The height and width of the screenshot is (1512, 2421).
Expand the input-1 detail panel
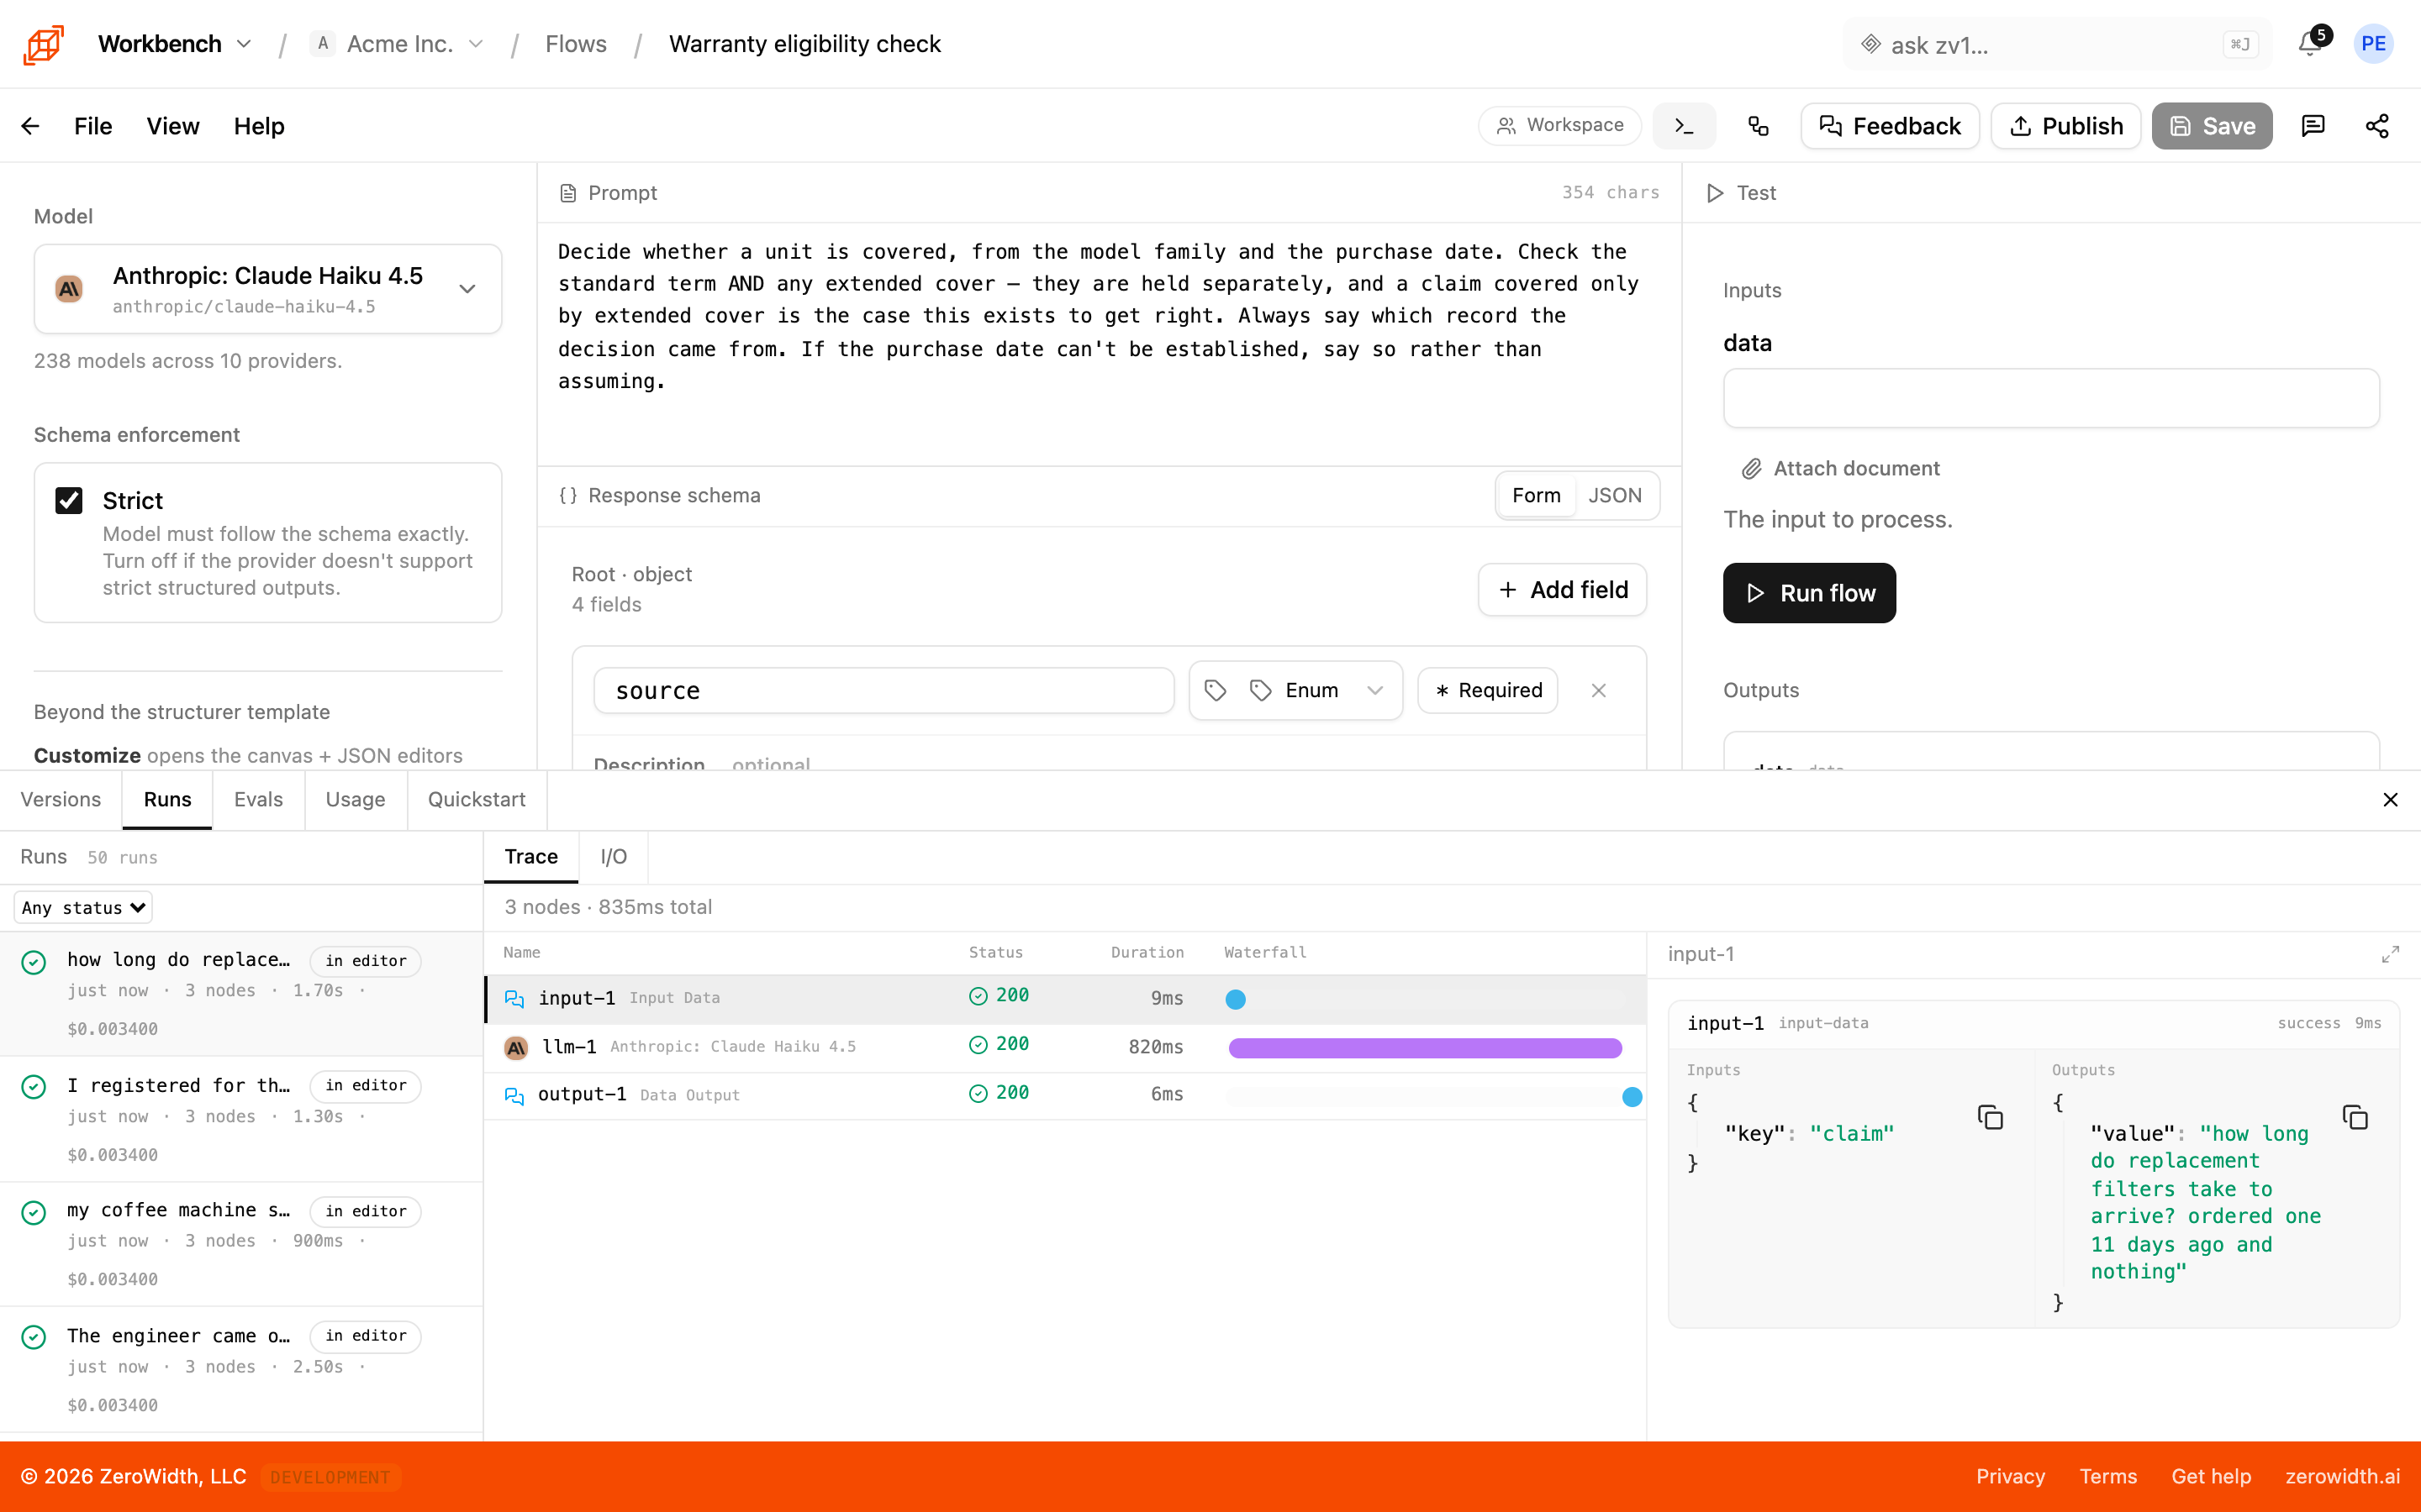click(x=2390, y=955)
